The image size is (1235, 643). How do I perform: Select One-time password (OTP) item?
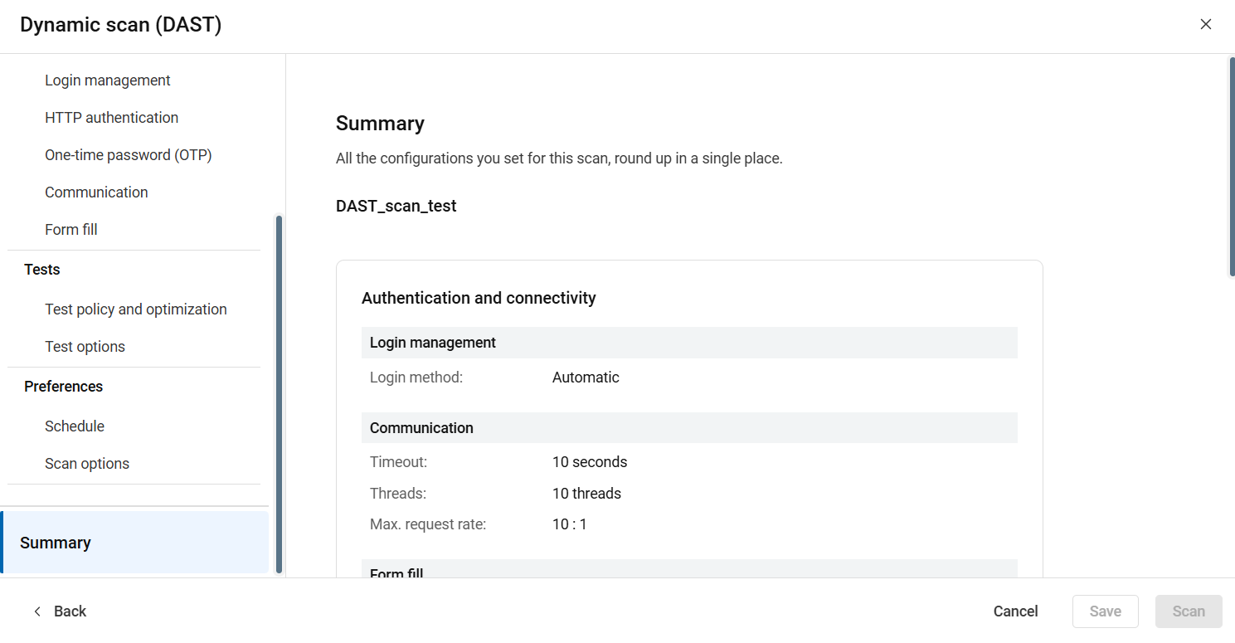pos(128,155)
